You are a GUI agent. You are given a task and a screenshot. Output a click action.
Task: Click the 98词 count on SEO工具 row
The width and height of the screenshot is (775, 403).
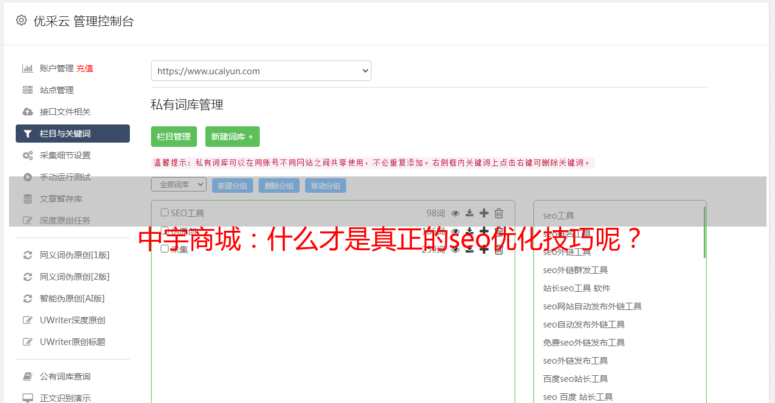(436, 213)
